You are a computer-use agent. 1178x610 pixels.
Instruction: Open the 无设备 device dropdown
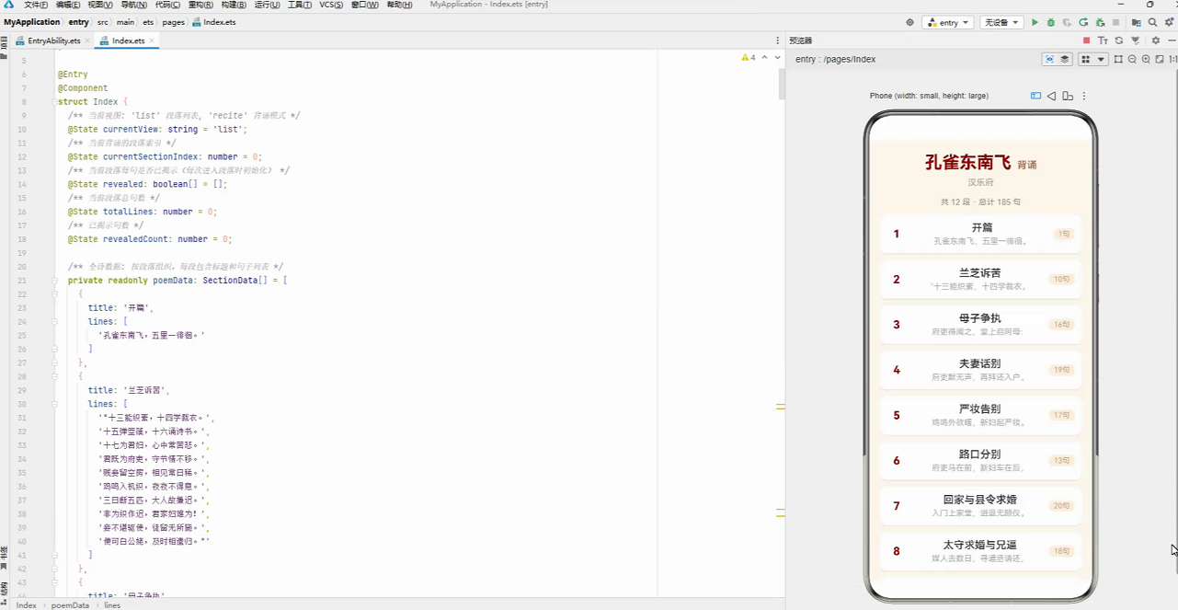click(x=1001, y=22)
